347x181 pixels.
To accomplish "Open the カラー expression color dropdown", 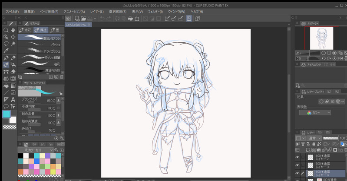I will click(x=315, y=112).
